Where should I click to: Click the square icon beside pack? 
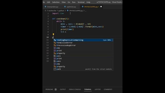point(55,69)
